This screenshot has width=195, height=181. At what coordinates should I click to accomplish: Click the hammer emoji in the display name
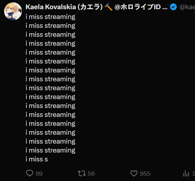108,7
